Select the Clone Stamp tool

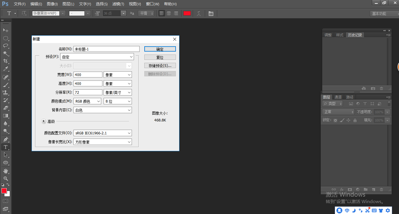coord(6,93)
